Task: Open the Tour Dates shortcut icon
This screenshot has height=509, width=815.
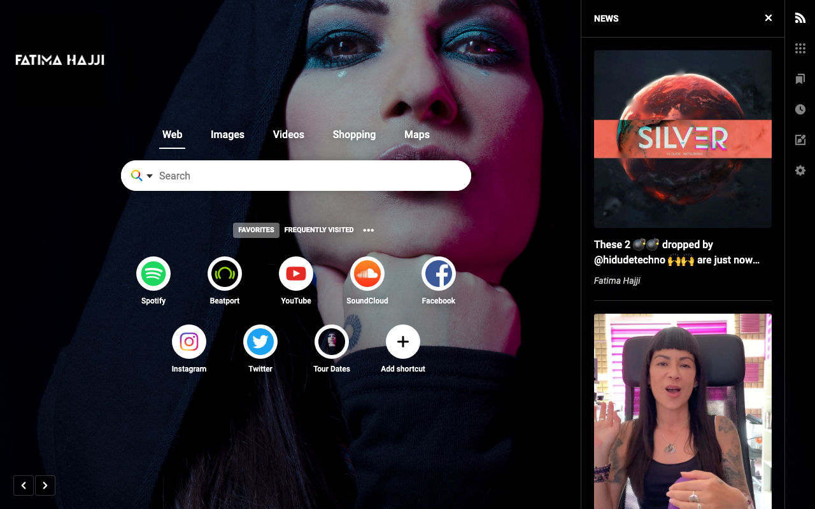Action: tap(332, 342)
